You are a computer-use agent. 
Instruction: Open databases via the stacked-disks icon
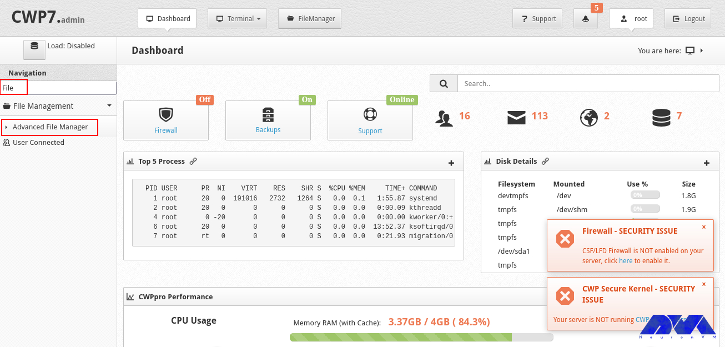coord(662,117)
